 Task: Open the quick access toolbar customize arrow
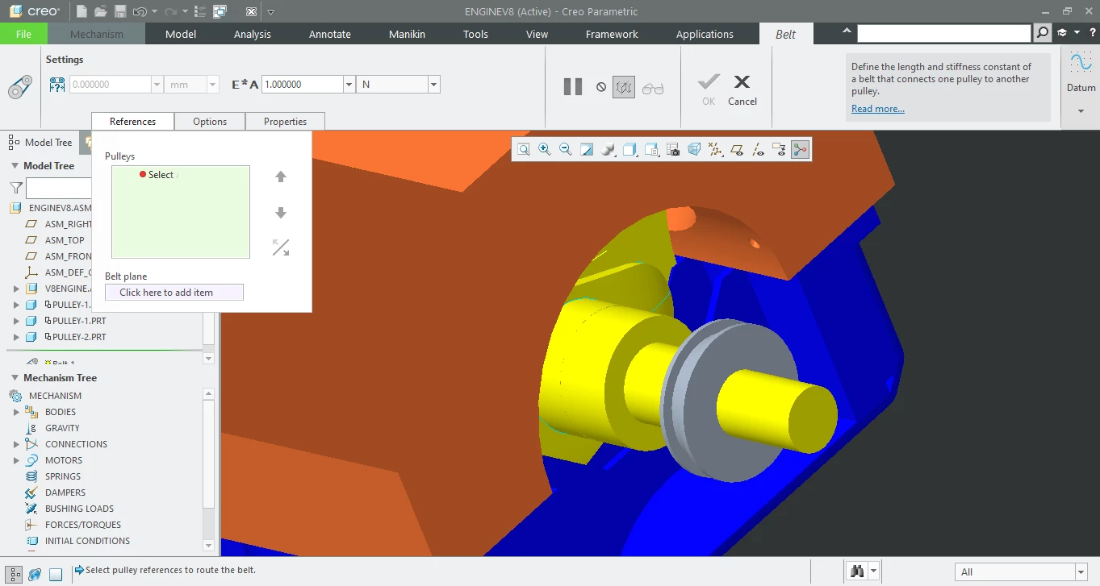pyautogui.click(x=270, y=12)
